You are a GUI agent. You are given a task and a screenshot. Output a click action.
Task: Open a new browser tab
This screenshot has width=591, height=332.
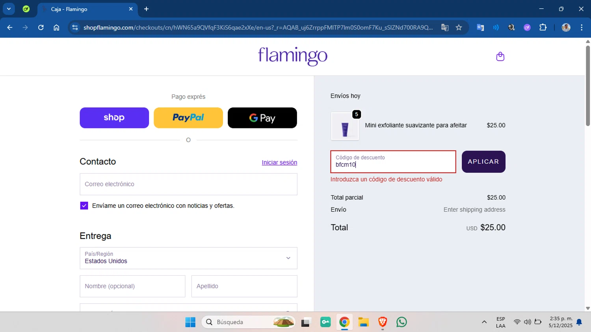pyautogui.click(x=147, y=9)
